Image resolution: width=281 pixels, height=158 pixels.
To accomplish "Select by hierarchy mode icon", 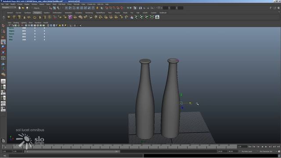I will (50, 8).
